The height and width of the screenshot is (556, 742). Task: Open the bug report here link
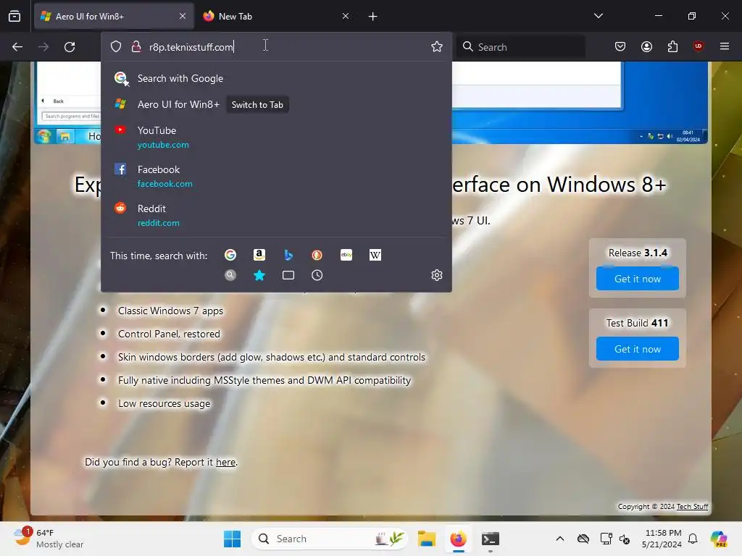coord(226,462)
